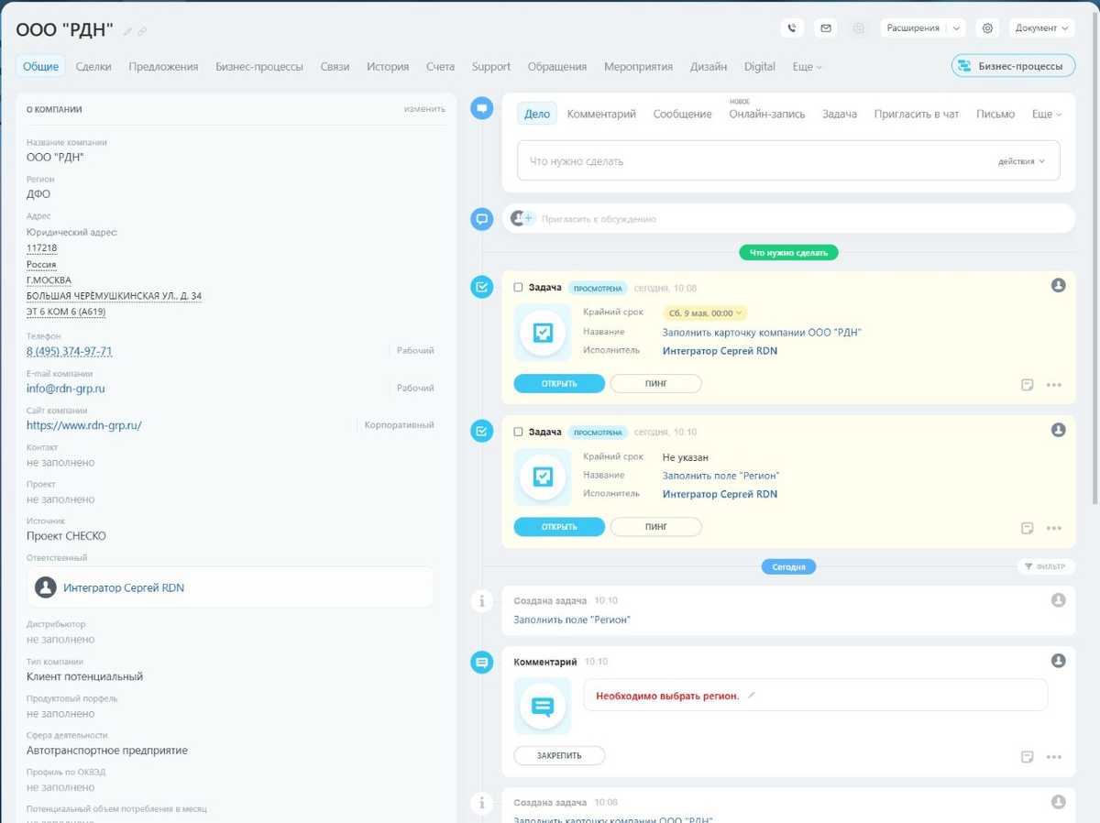Select the Письмо timeline tab
The height and width of the screenshot is (823, 1100).
(995, 114)
